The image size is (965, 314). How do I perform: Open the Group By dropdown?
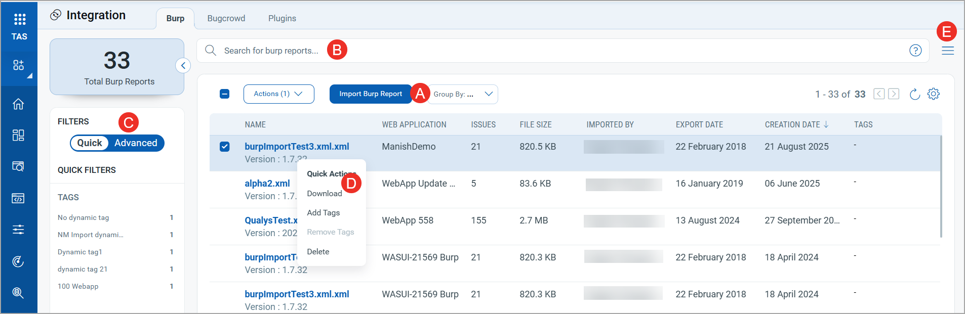point(463,94)
